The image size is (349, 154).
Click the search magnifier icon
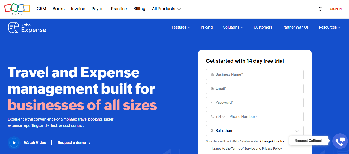click(x=320, y=9)
